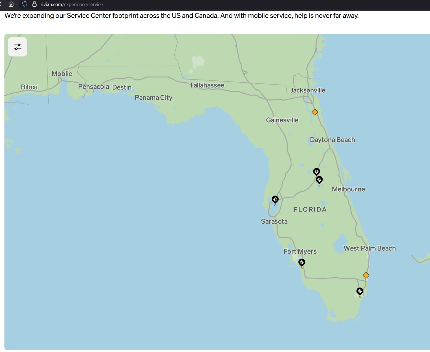Image resolution: width=430 pixels, height=352 pixels.
Task: Click the West Palm Beach map label
Action: pos(370,248)
